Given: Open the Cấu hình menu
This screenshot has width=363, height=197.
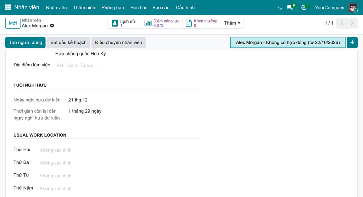Looking at the screenshot, I should tap(185, 8).
